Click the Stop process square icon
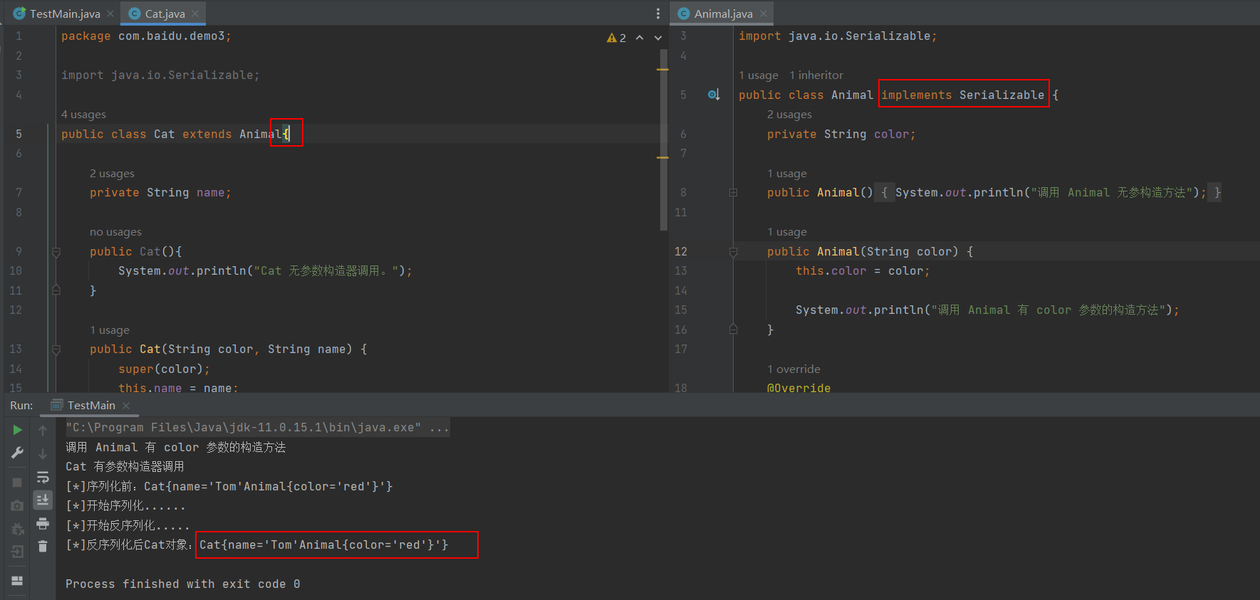 [x=17, y=483]
